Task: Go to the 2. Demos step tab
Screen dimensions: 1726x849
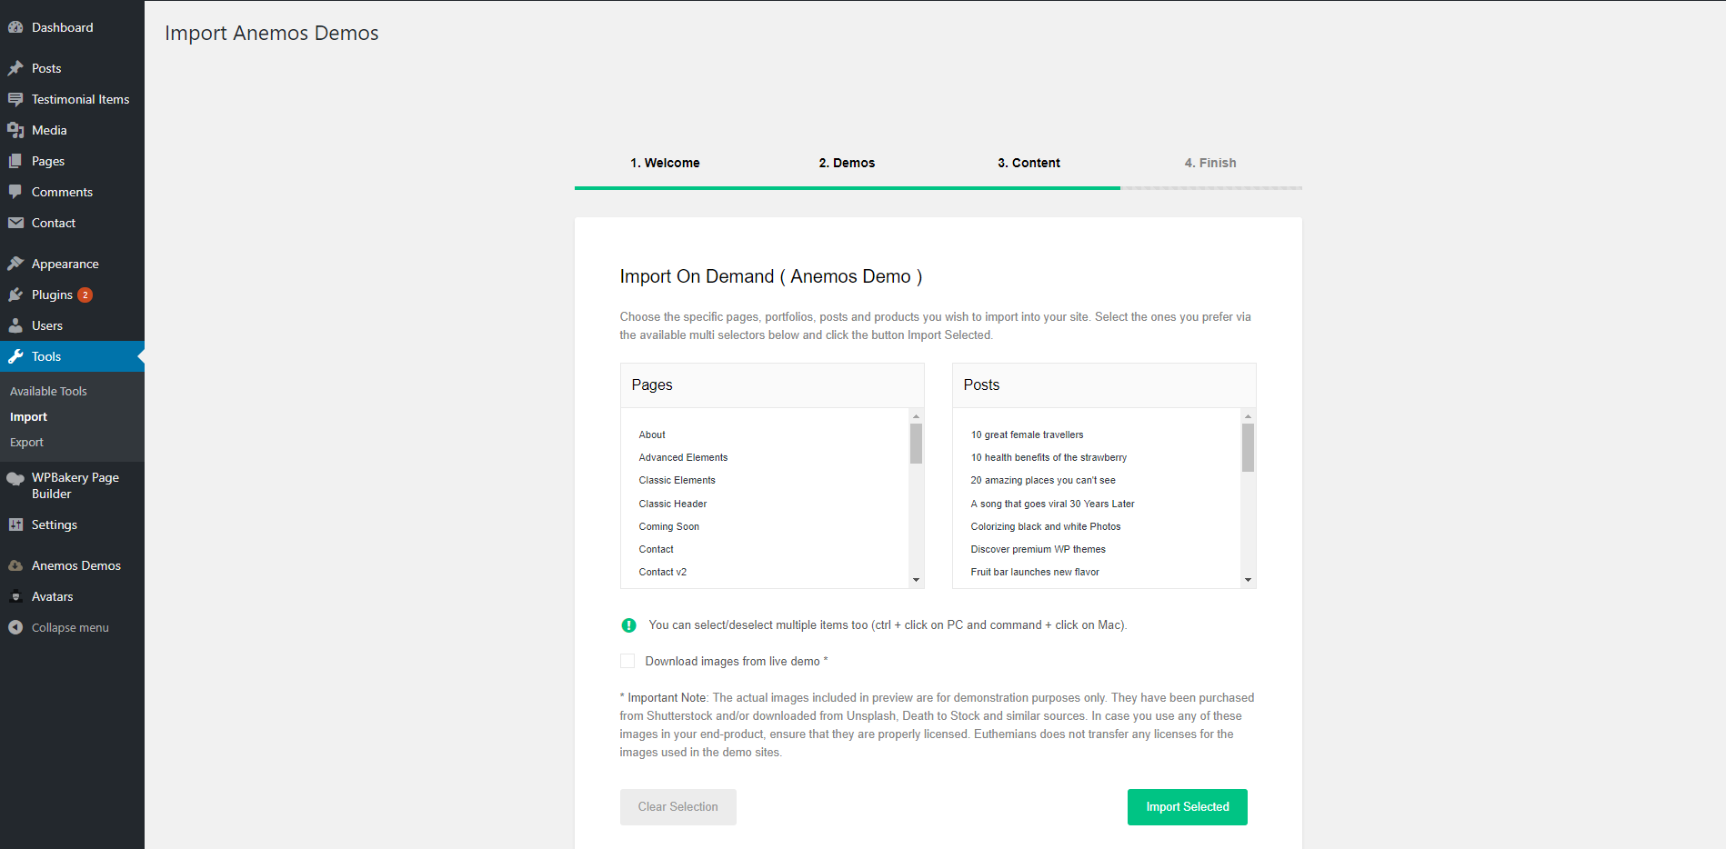Action: 847,163
